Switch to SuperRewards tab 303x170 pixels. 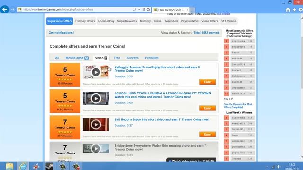[x=127, y=21]
